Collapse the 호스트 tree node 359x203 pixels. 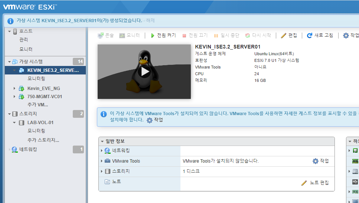point(9,31)
